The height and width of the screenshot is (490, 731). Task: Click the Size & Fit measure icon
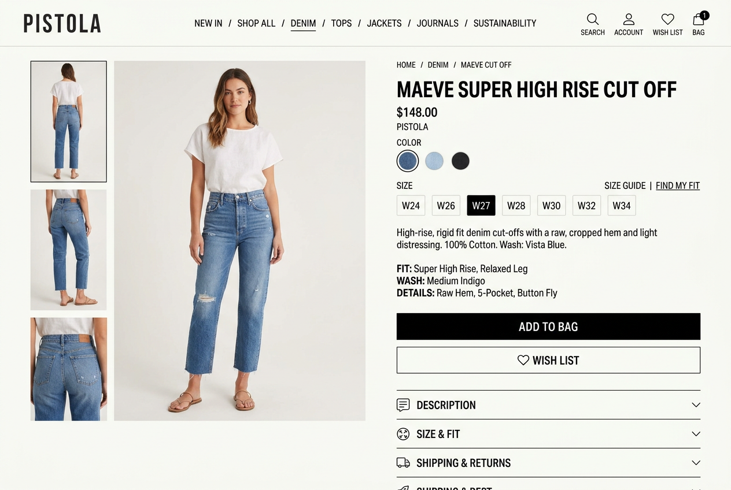tap(403, 434)
